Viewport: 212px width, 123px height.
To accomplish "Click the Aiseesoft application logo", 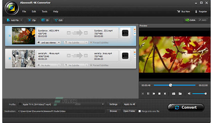I will pyautogui.click(x=12, y=8).
